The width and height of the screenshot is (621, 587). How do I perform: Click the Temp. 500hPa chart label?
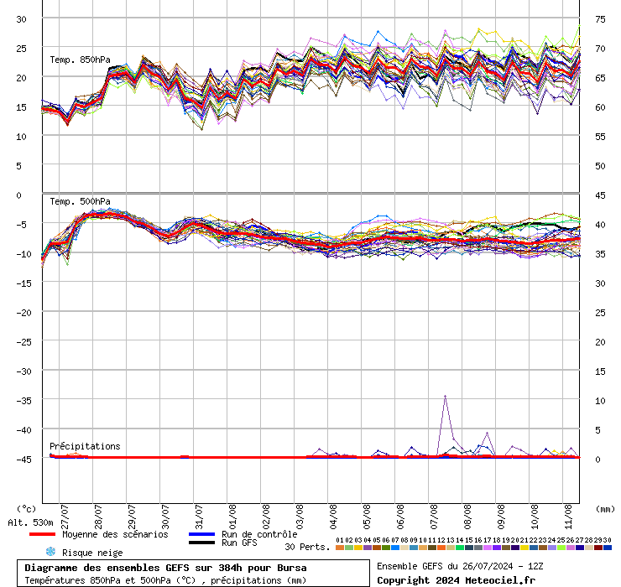[80, 201]
